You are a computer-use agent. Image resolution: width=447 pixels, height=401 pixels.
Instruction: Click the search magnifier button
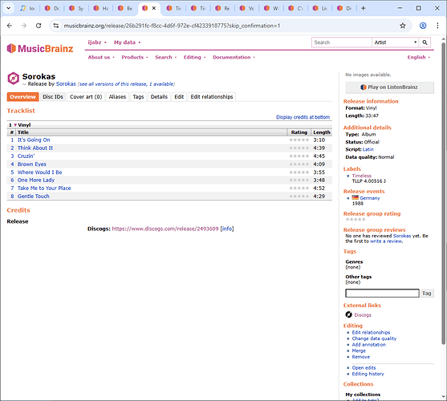(425, 43)
